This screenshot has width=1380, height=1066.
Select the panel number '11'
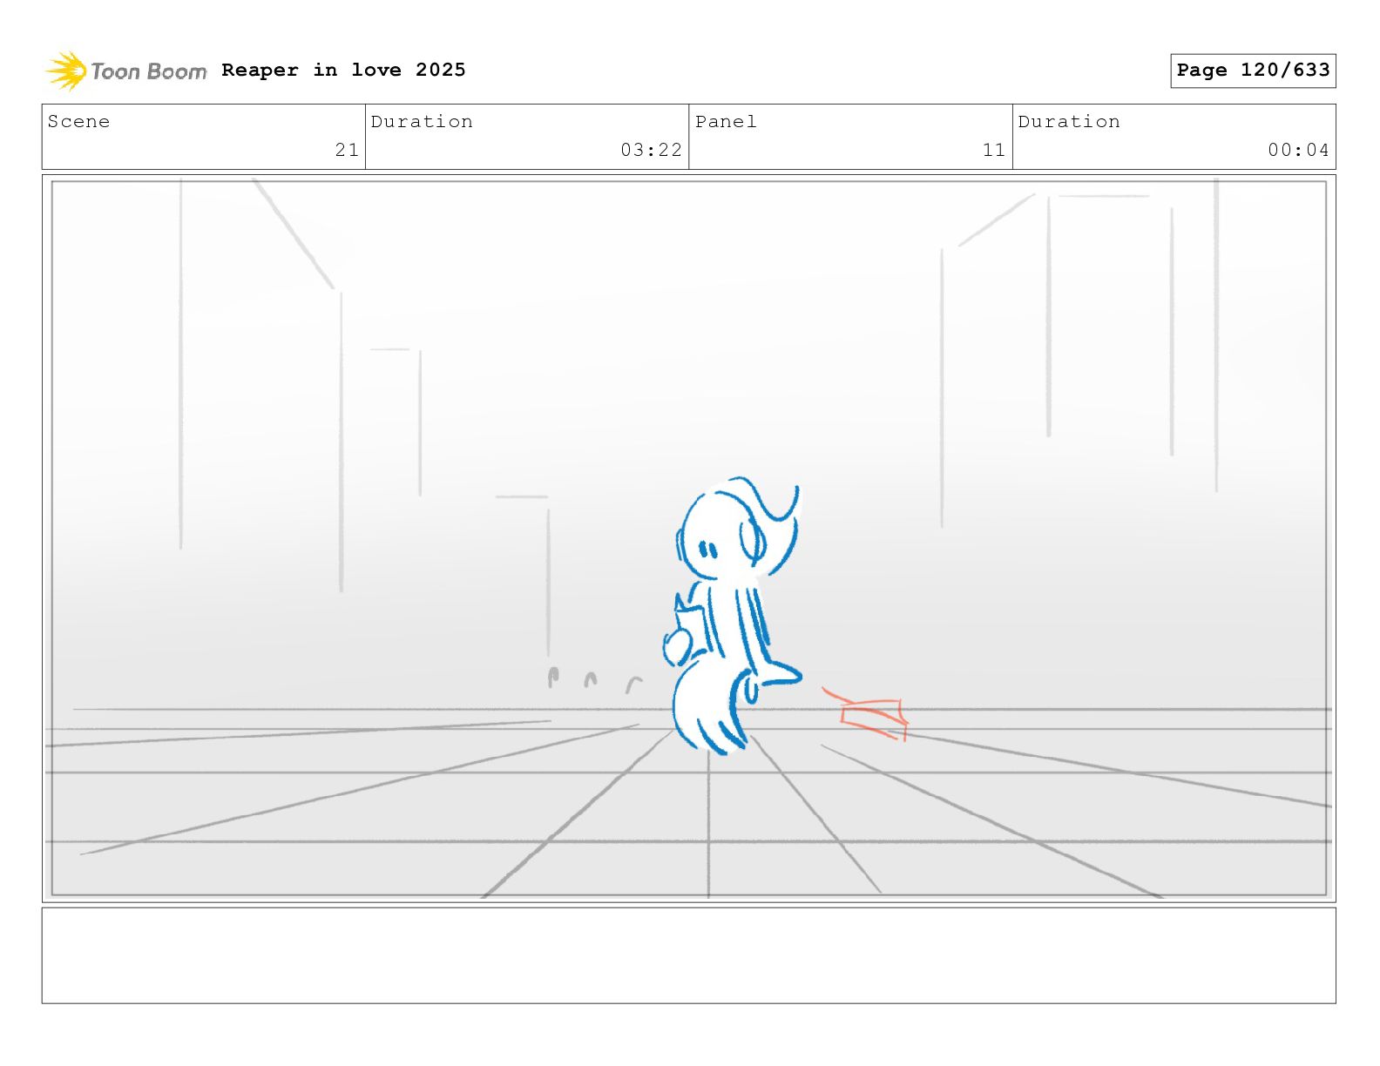pos(994,150)
